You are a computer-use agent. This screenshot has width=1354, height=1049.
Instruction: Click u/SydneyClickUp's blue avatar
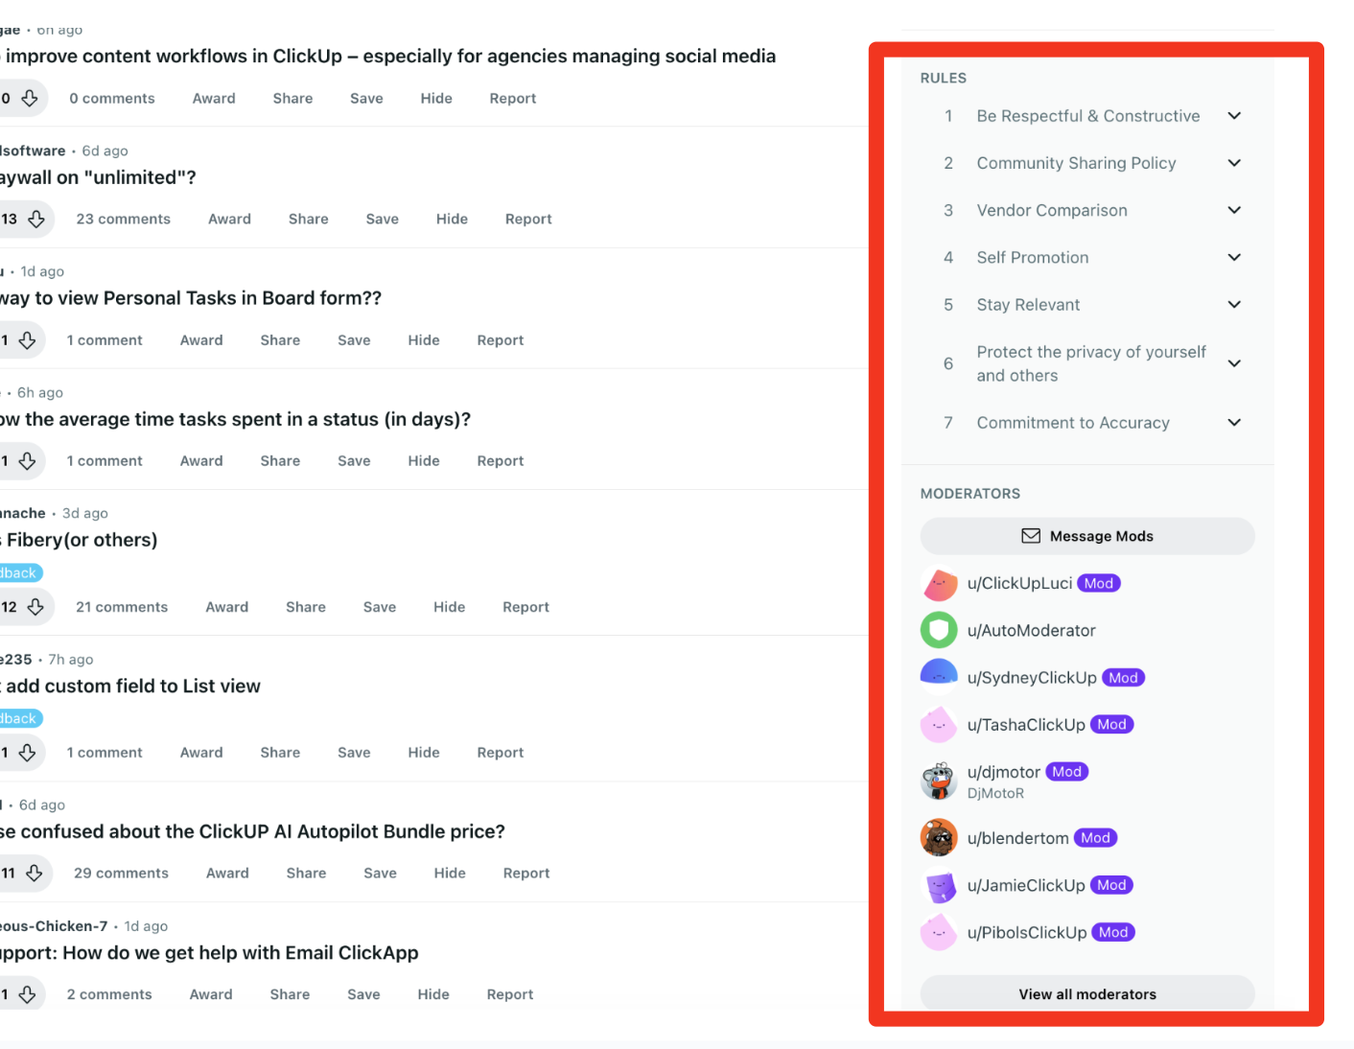tap(939, 678)
